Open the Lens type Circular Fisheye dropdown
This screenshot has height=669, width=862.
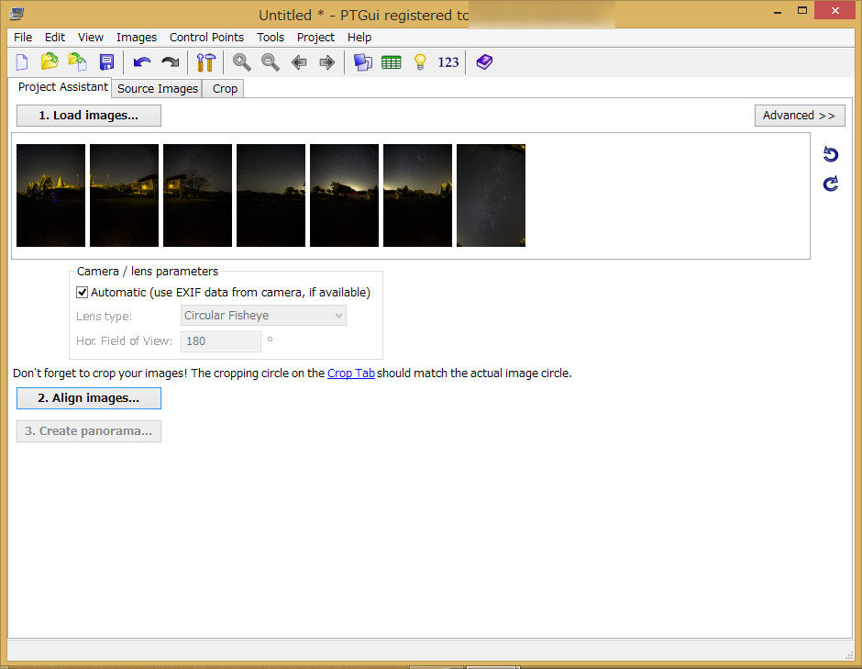tap(263, 316)
